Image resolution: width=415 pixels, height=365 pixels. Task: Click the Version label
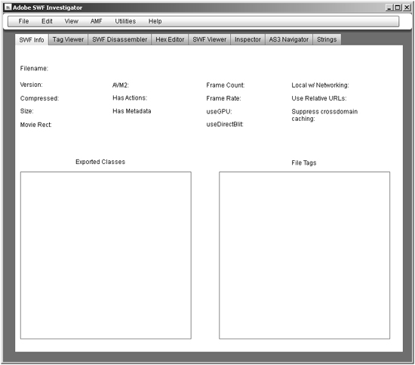click(31, 85)
